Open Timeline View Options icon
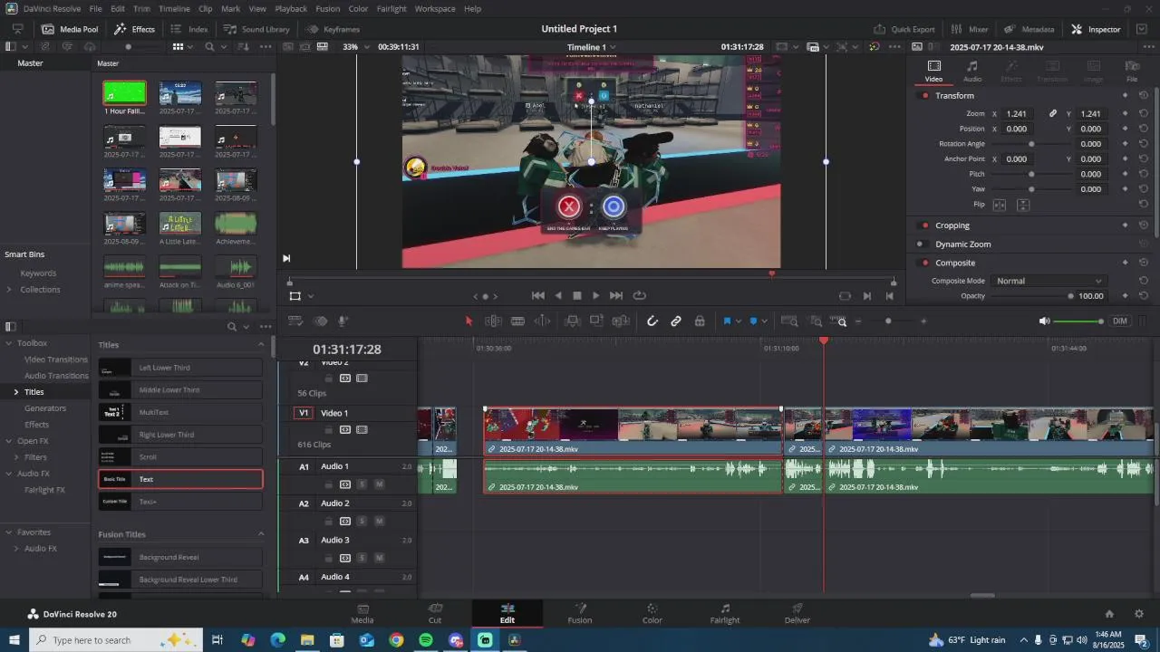 [295, 321]
